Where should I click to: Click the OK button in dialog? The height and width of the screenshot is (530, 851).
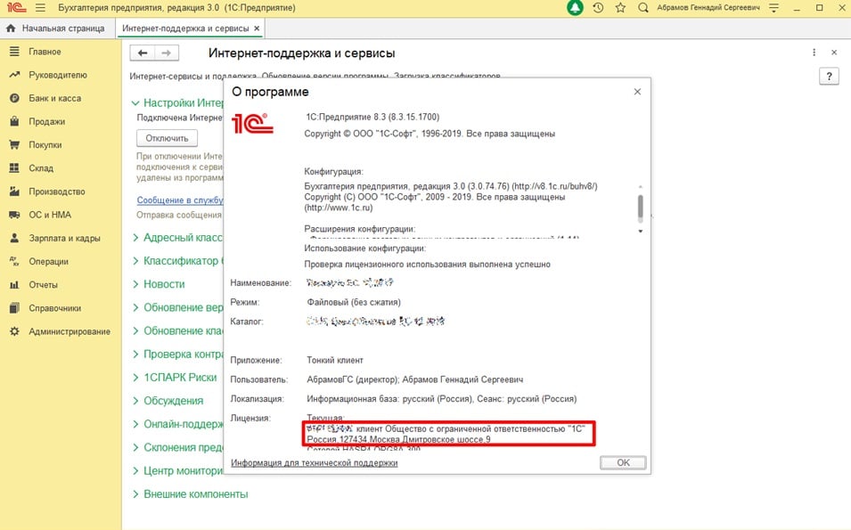(x=623, y=463)
